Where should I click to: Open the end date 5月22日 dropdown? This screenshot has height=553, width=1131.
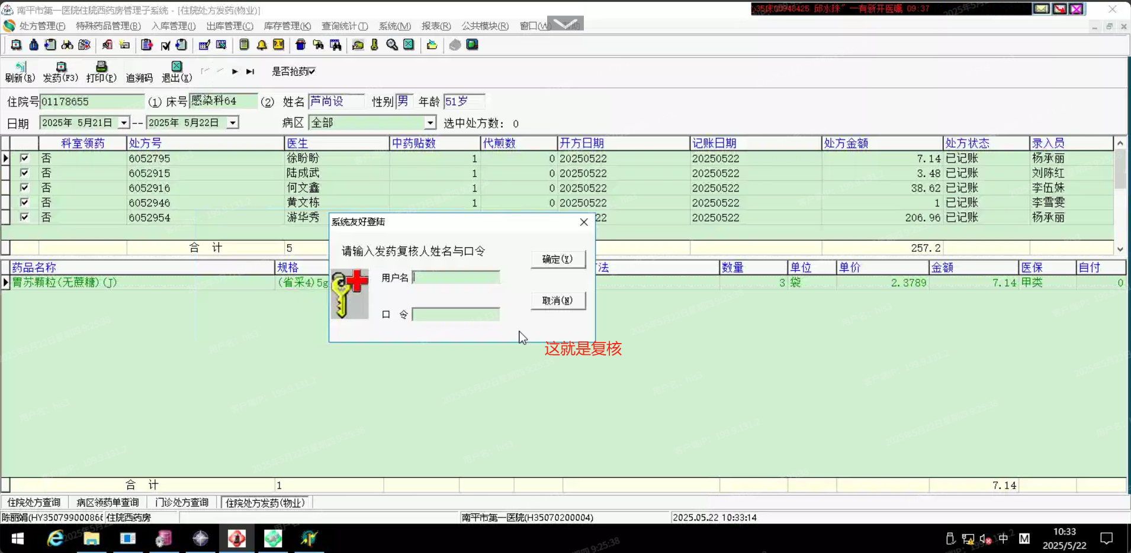[x=233, y=123]
